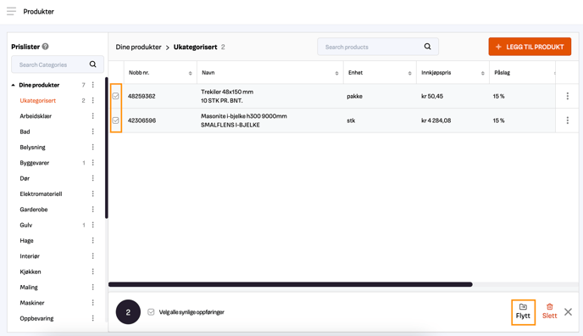Click the magnifier in Search Categories field
The image size is (583, 336).
tap(93, 64)
